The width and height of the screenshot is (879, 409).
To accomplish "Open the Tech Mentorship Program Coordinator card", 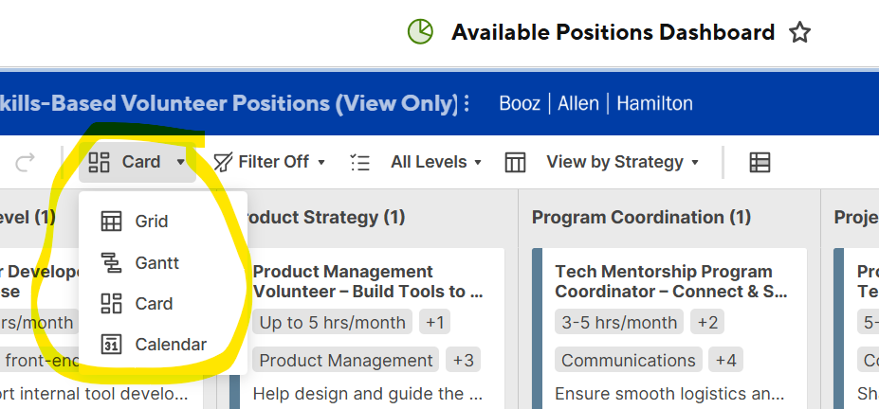I will (x=671, y=281).
